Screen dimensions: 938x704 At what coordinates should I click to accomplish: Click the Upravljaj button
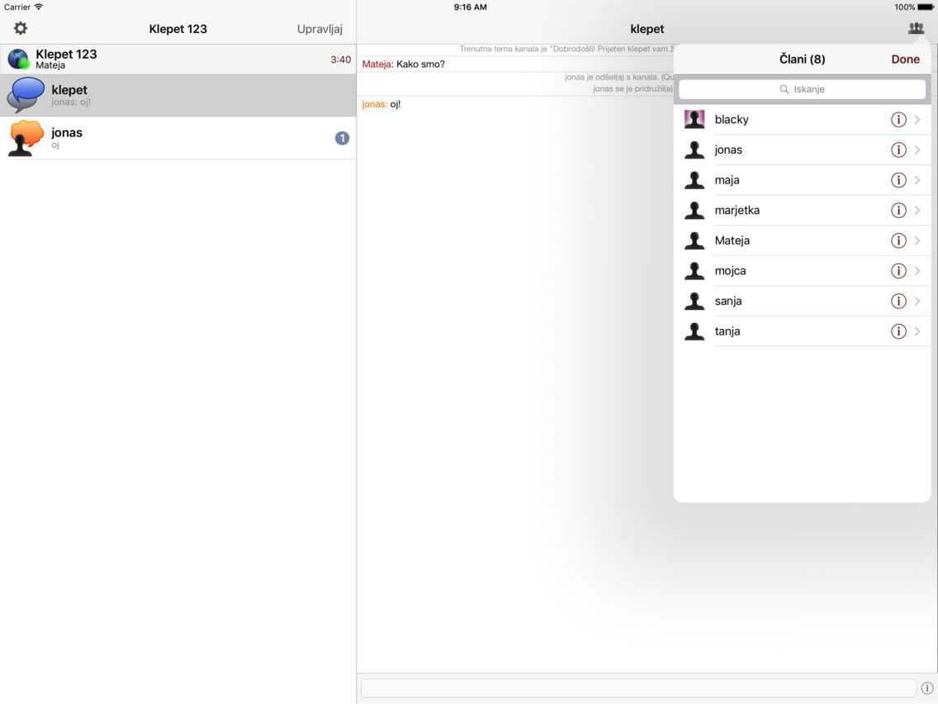point(320,28)
